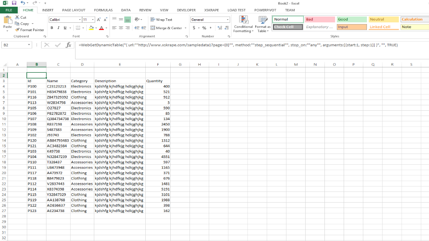
Task: Apply the Check Cell style
Action: pyautogui.click(x=288, y=27)
